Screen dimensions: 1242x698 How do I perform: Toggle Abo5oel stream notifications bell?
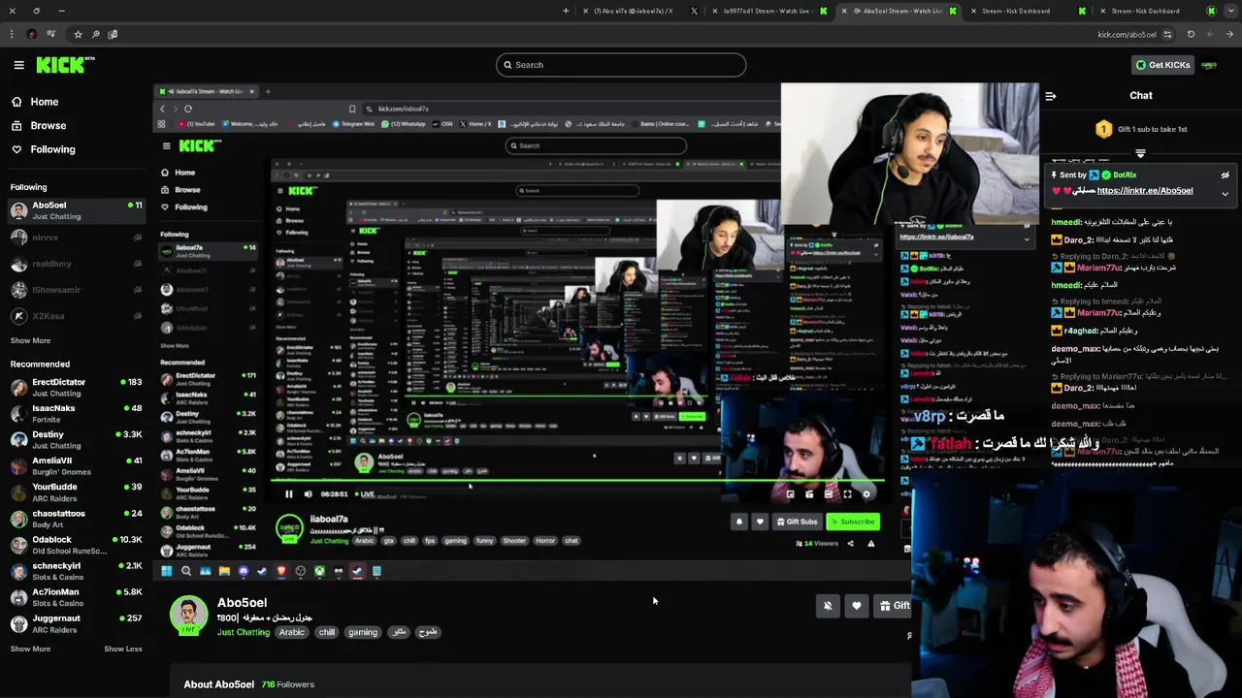828,606
